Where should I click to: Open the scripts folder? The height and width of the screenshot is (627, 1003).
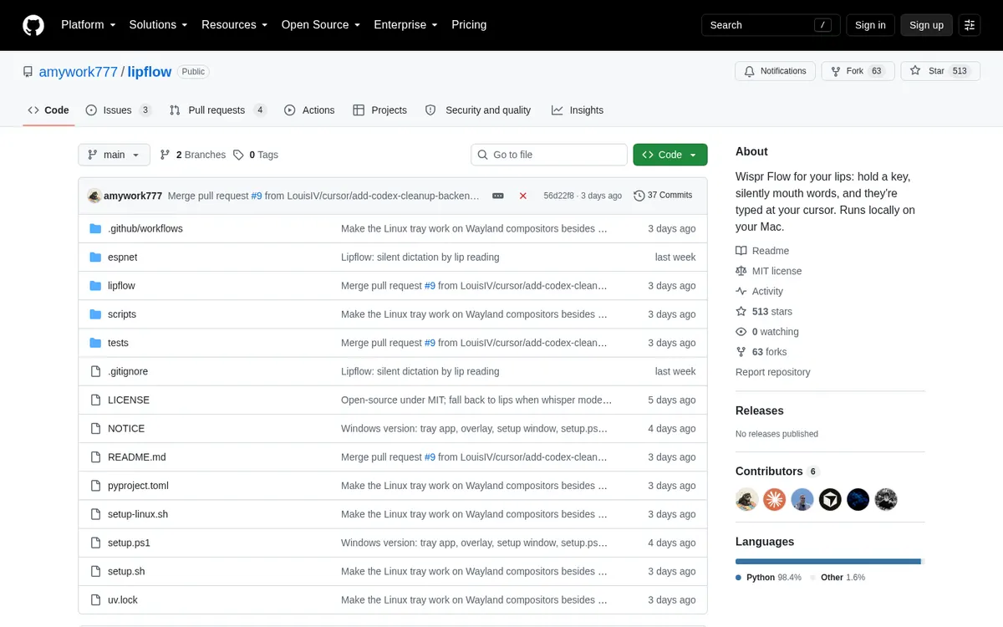122,314
